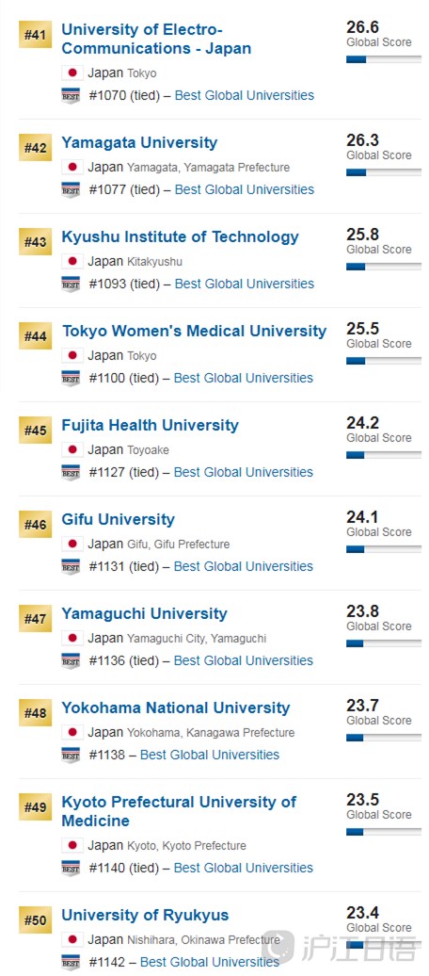Open Yokohama National University link
This screenshot has width=429, height=976.
tap(176, 708)
